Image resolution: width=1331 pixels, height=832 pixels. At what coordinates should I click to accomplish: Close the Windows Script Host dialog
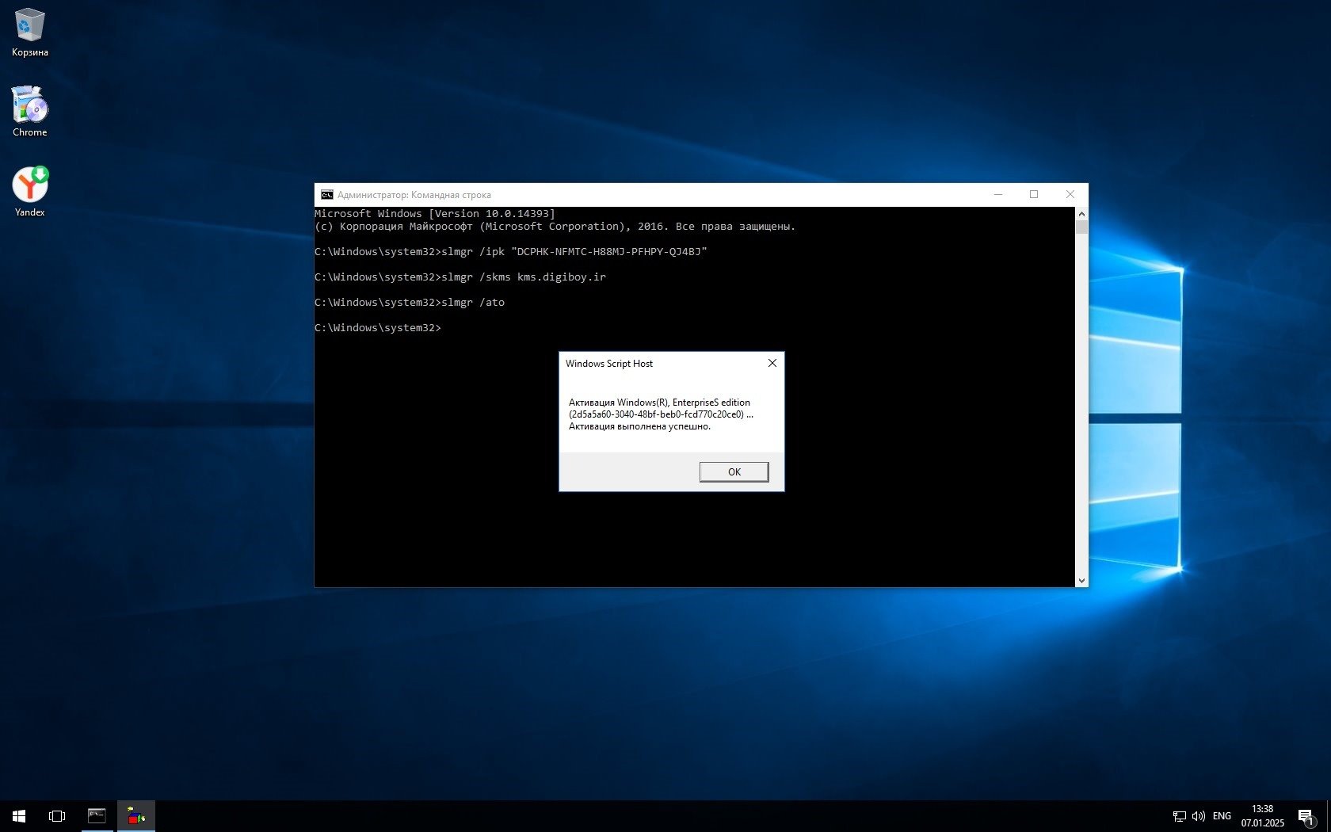[772, 363]
